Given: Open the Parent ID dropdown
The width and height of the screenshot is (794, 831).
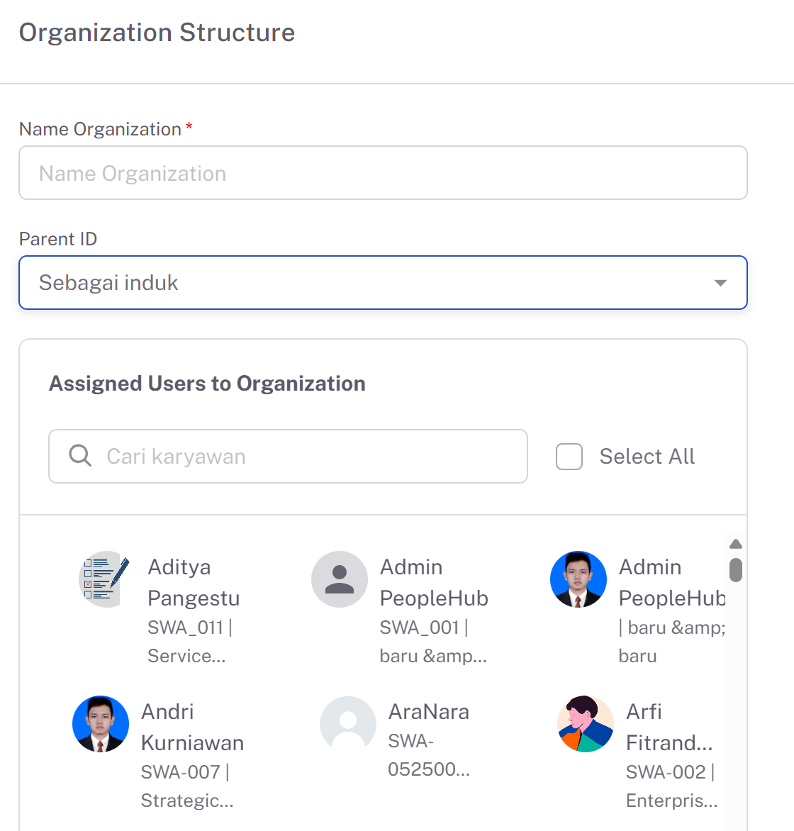Looking at the screenshot, I should pyautogui.click(x=384, y=282).
